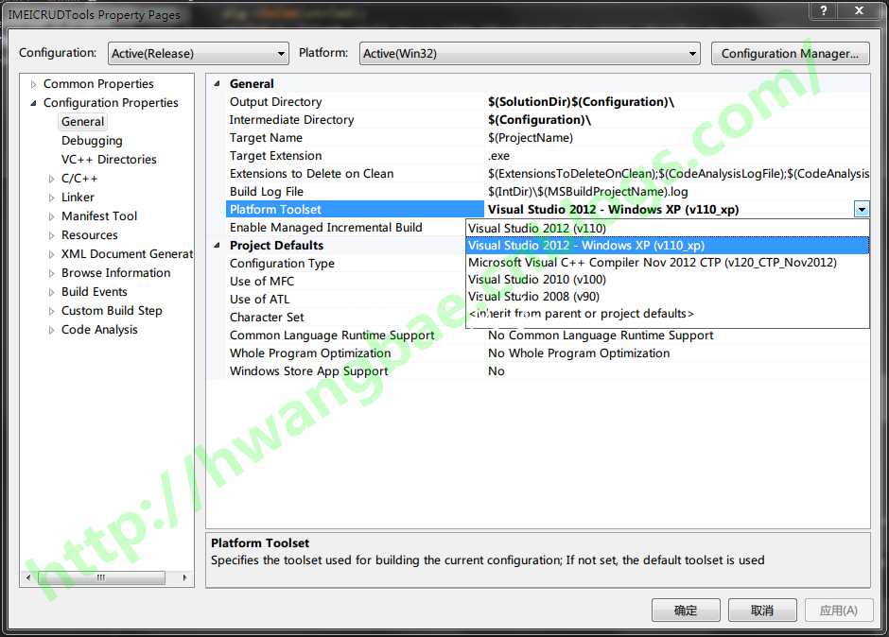This screenshot has height=637, width=889.
Task: Collapse the Project Defaults property group
Action: pos(217,246)
